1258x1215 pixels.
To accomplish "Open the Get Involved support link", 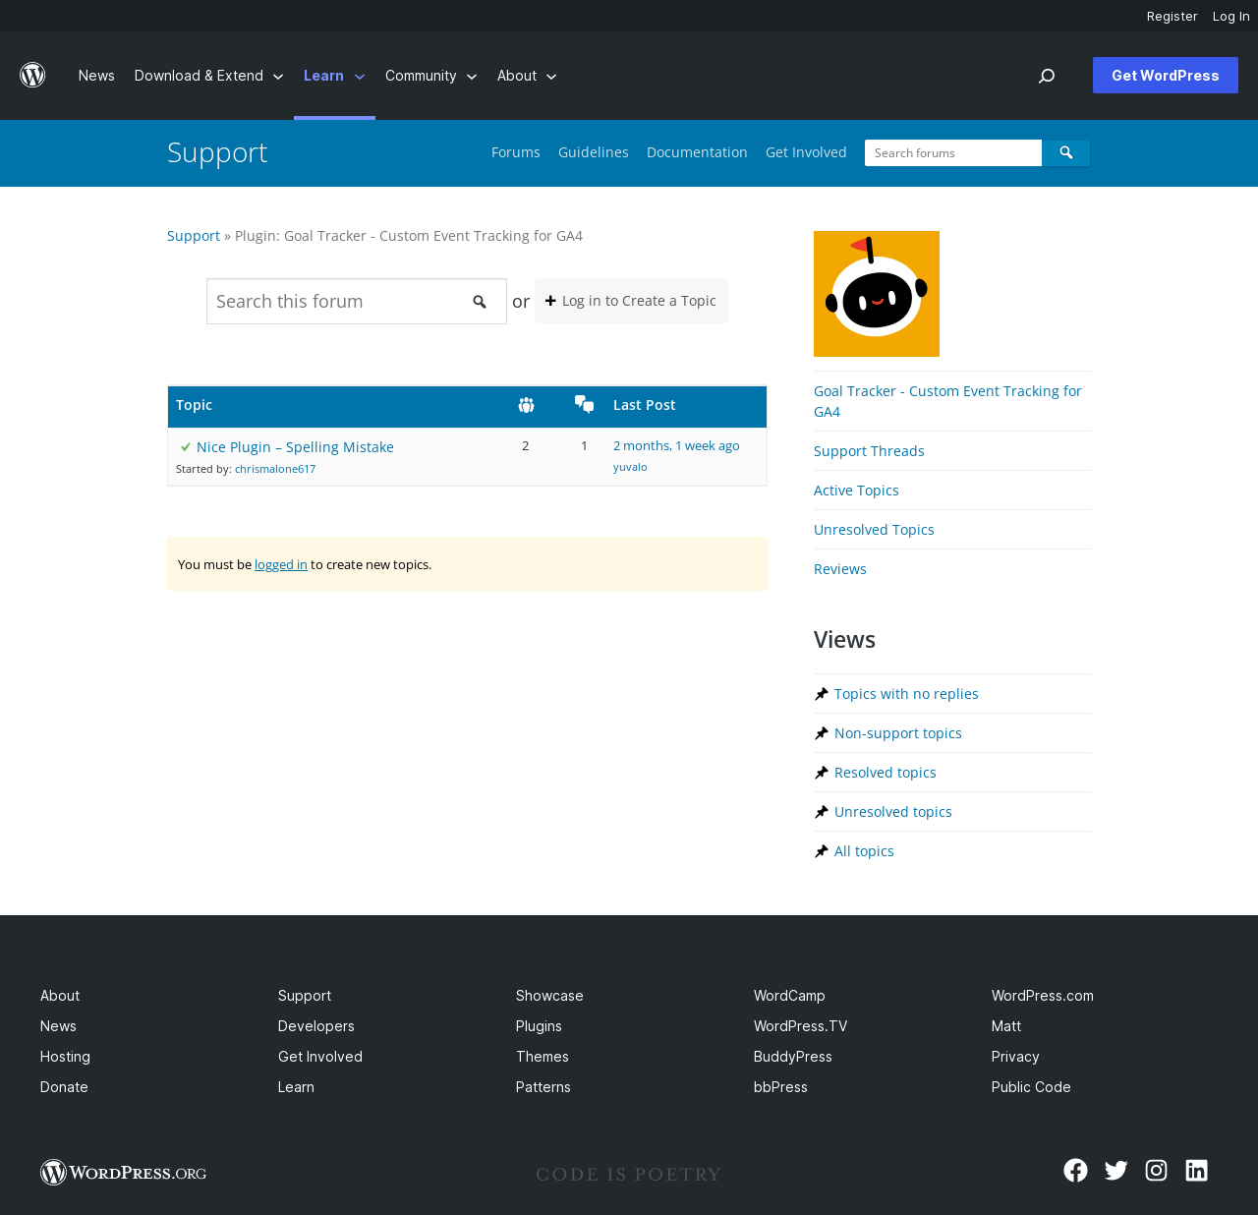I will point(806,152).
